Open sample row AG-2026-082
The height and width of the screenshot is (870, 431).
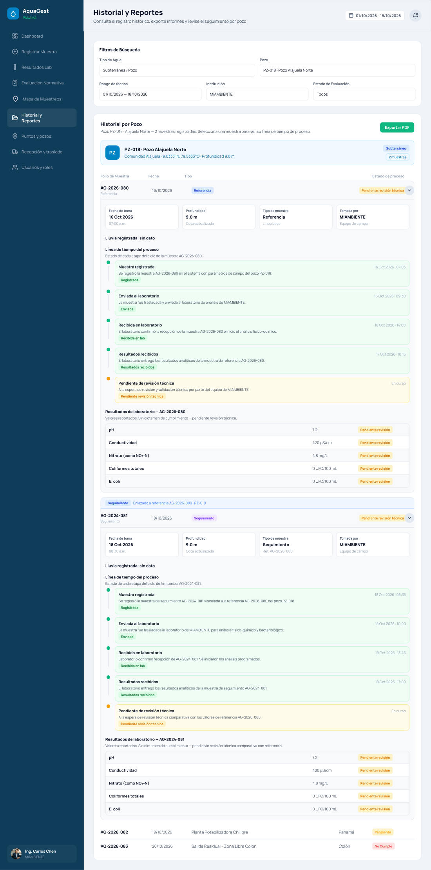coord(257,832)
